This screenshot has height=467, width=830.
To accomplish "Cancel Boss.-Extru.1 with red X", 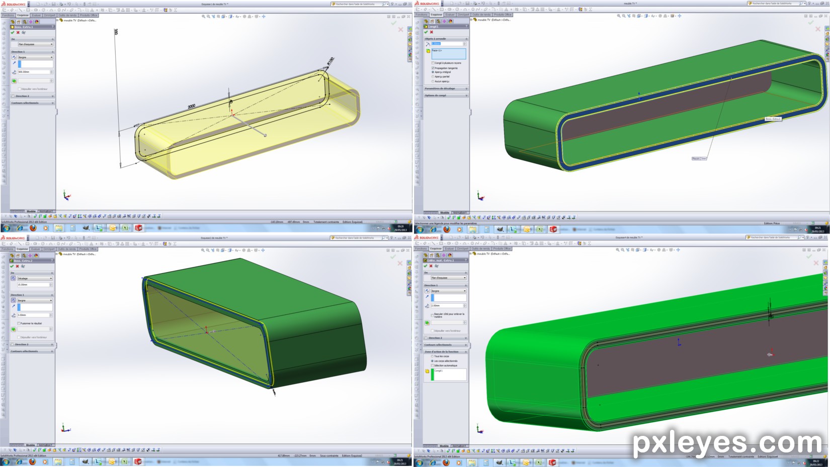I will (x=18, y=32).
